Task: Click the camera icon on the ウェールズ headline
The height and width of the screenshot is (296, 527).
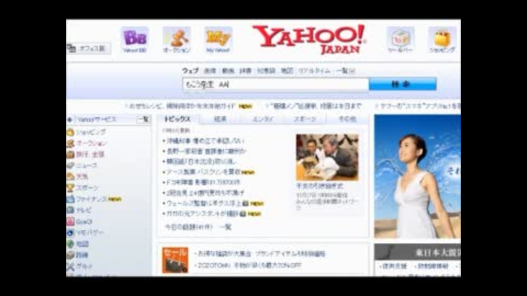Action: click(x=246, y=203)
